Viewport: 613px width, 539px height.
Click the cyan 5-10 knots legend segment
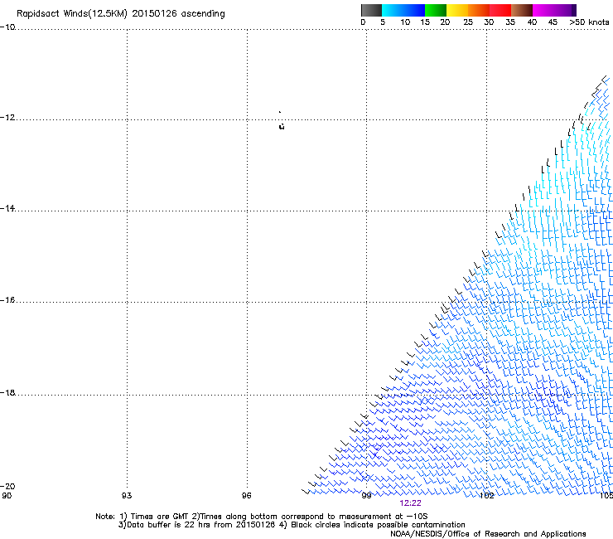tap(393, 10)
